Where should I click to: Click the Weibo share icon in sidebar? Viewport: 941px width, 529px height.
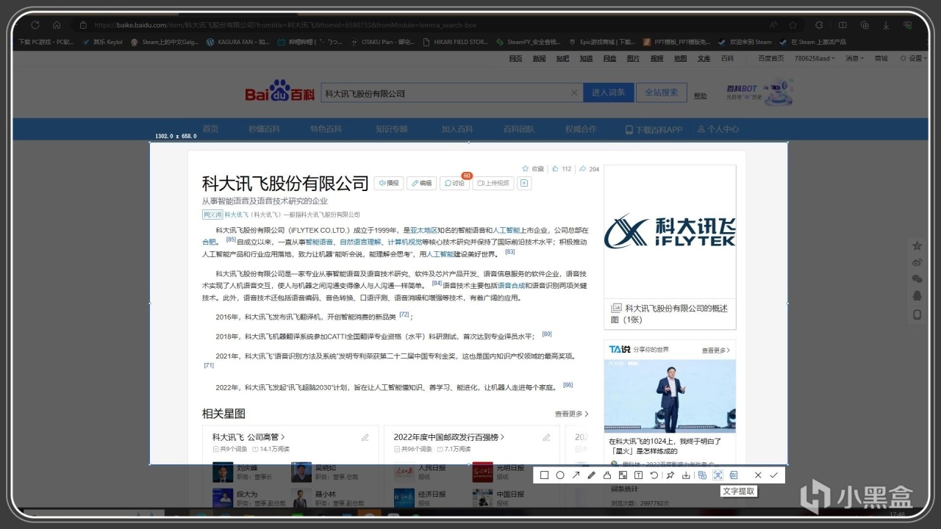tap(917, 262)
